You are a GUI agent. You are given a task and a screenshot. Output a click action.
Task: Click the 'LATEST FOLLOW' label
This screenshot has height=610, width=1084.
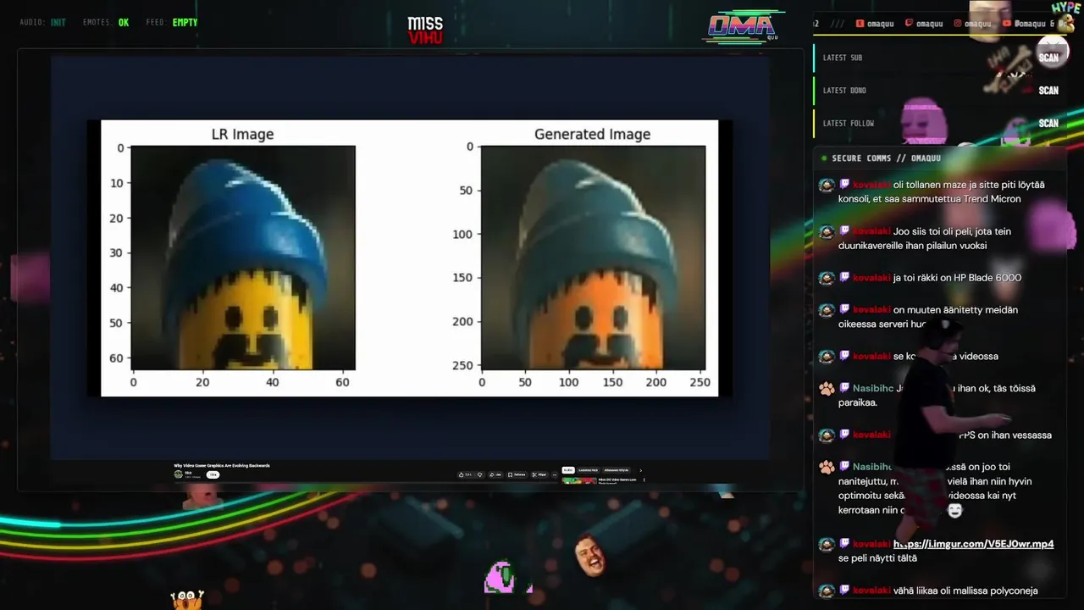point(849,124)
